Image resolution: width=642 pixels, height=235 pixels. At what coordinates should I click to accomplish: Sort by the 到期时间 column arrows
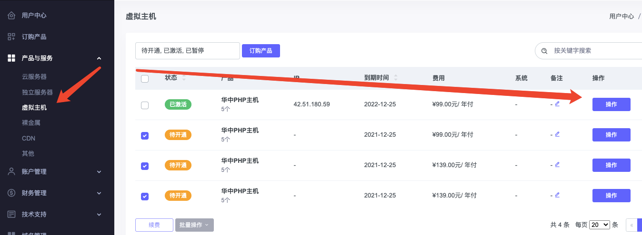pyautogui.click(x=395, y=78)
